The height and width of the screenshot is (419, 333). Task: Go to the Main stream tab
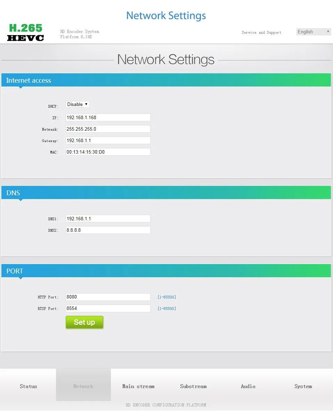pyautogui.click(x=138, y=386)
